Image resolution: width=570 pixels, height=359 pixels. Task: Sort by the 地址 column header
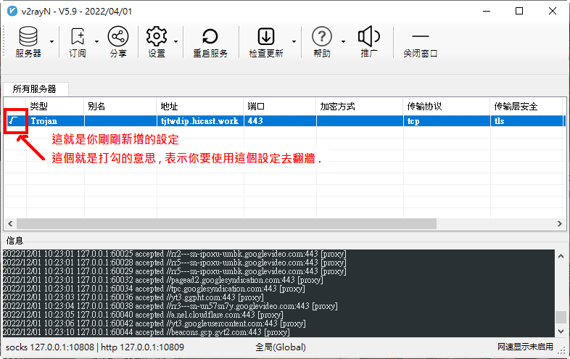click(200, 106)
